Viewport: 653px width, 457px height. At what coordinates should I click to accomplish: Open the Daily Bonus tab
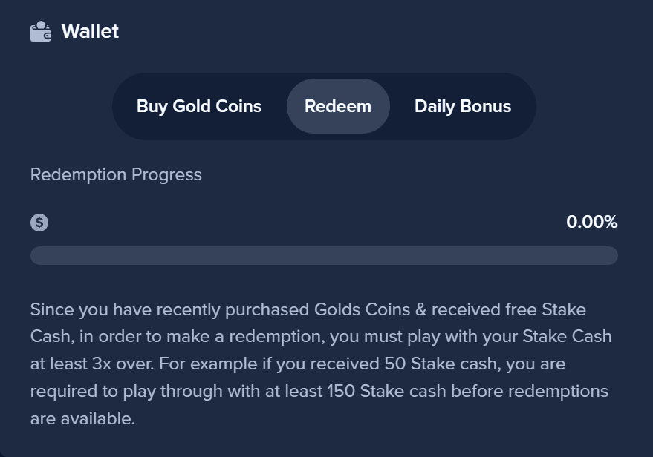point(462,106)
